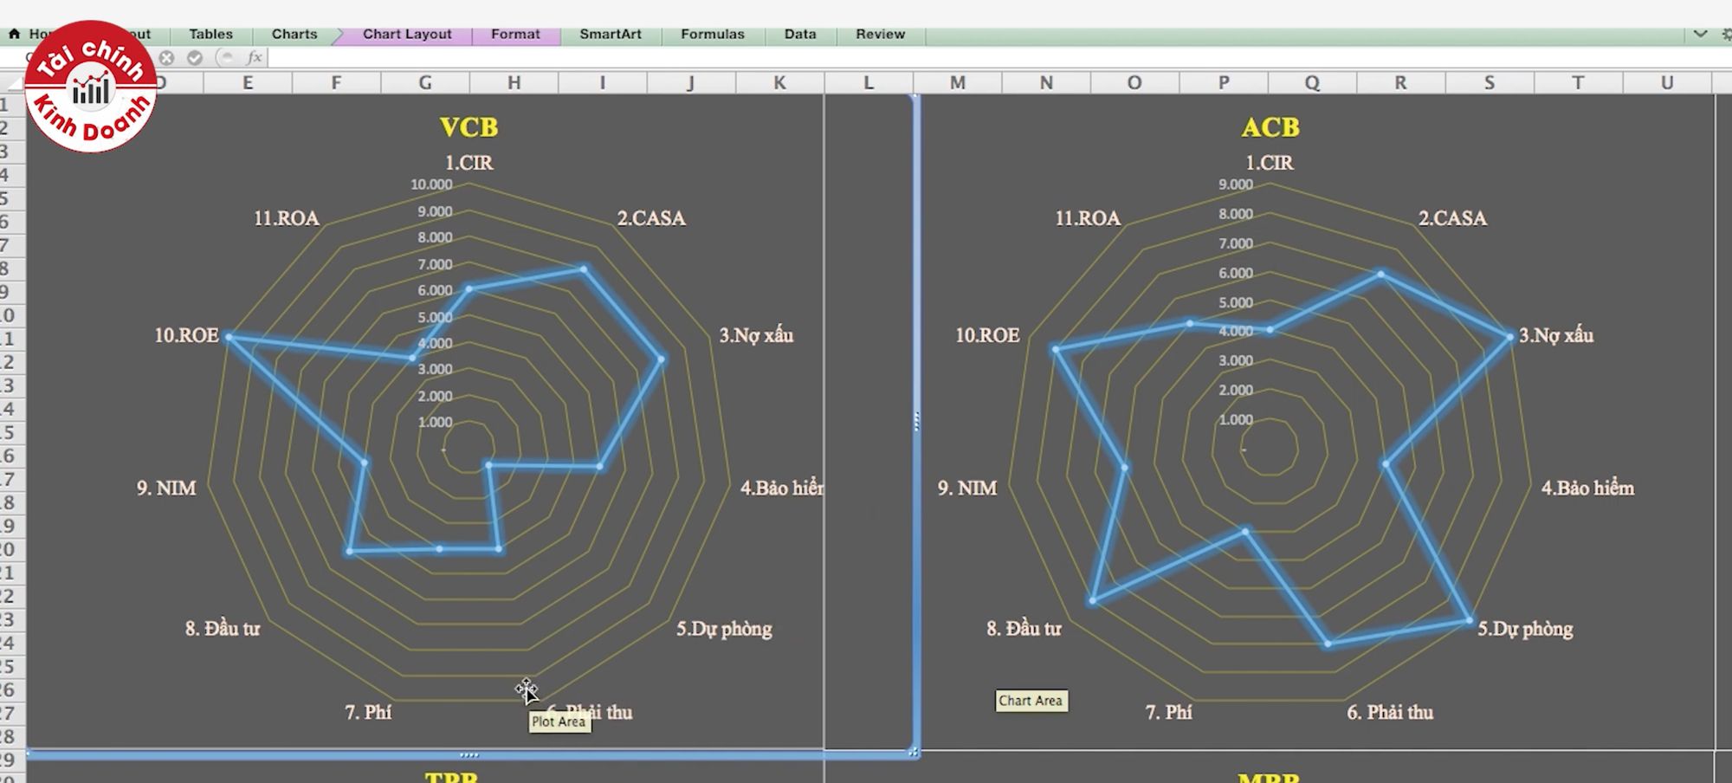Click the 5.Dự phòng label on ACB chart

(1525, 629)
